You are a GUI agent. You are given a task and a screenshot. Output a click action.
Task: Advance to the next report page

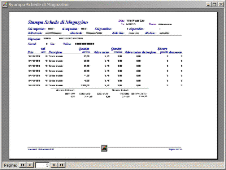[54, 165]
